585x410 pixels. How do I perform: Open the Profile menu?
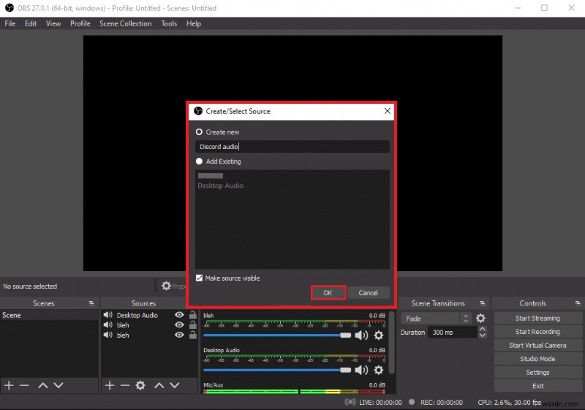pyautogui.click(x=80, y=23)
